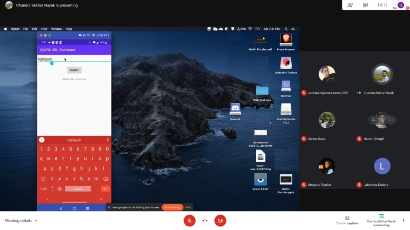Click the Vysor settings gear icon
The image size is (410, 230).
click(x=93, y=35)
